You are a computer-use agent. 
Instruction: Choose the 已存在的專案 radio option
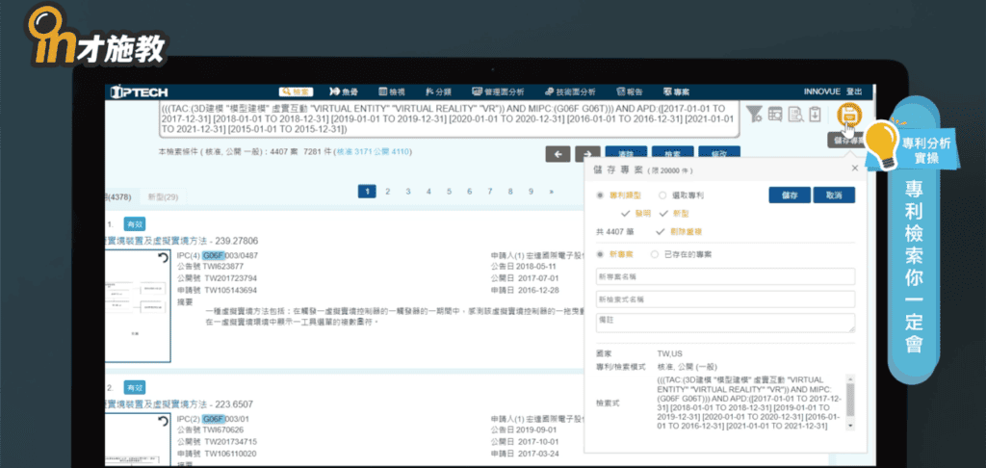click(656, 254)
